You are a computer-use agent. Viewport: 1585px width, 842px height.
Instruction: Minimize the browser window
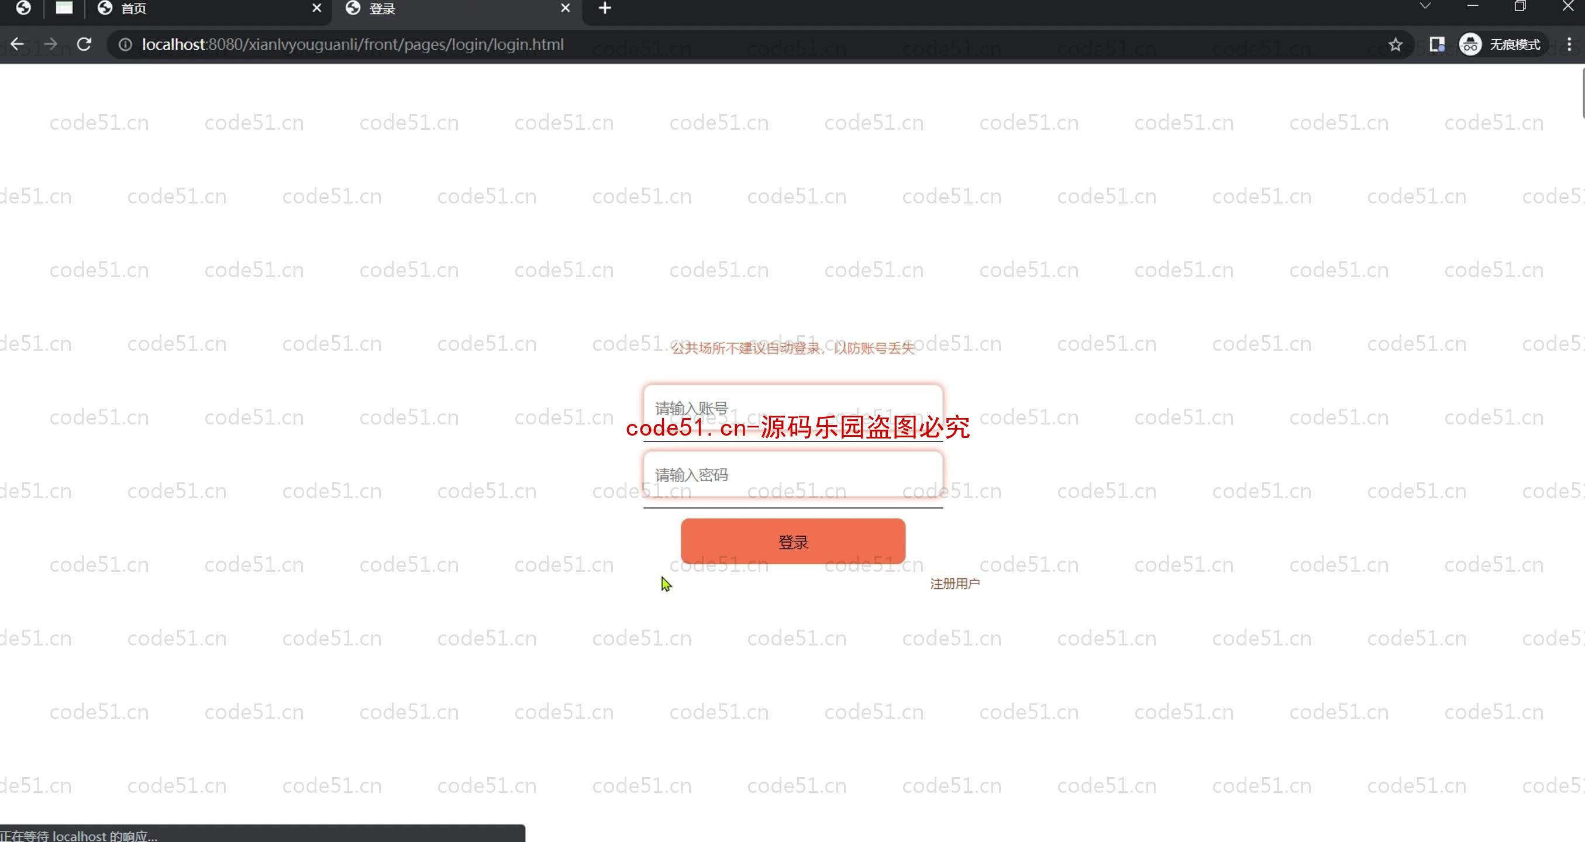1472,6
